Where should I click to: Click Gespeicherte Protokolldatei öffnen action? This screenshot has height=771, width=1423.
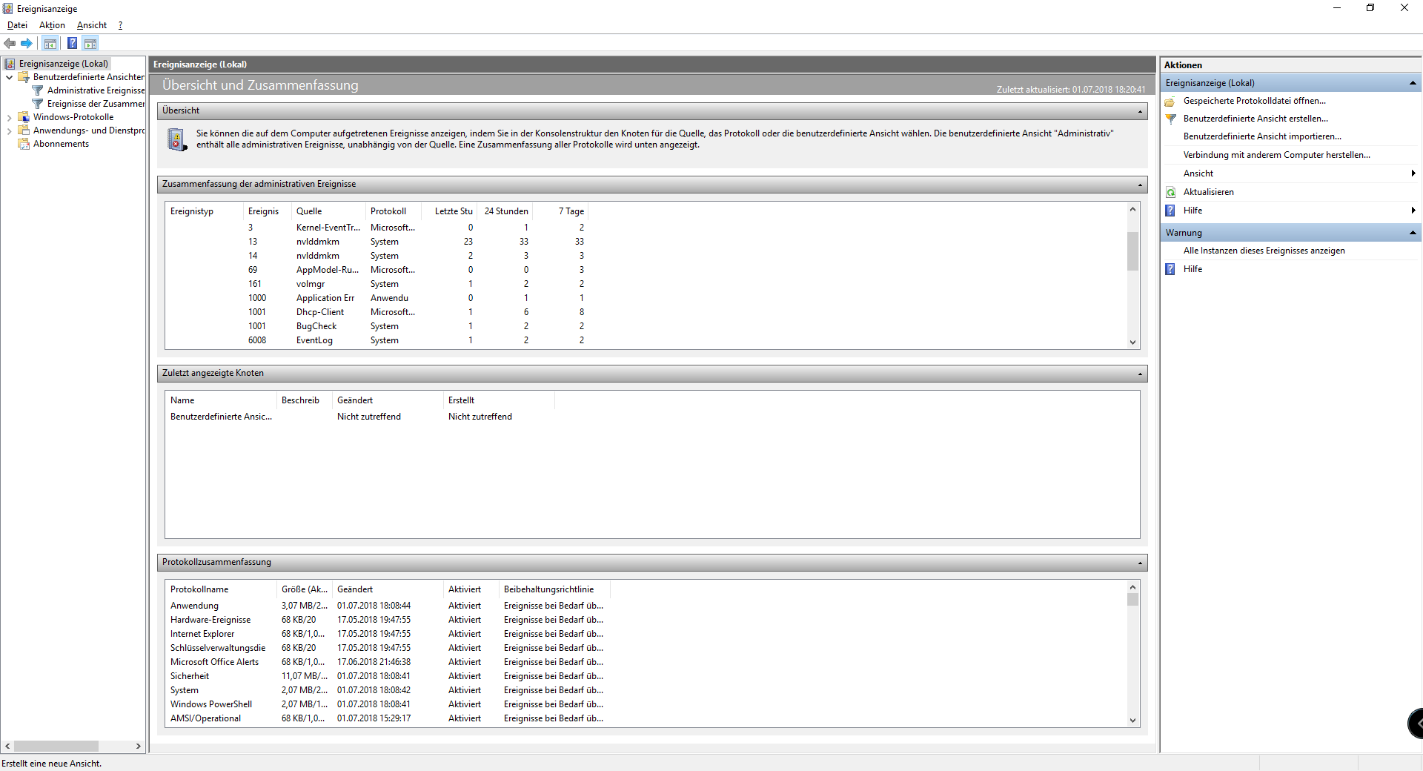[x=1254, y=101]
